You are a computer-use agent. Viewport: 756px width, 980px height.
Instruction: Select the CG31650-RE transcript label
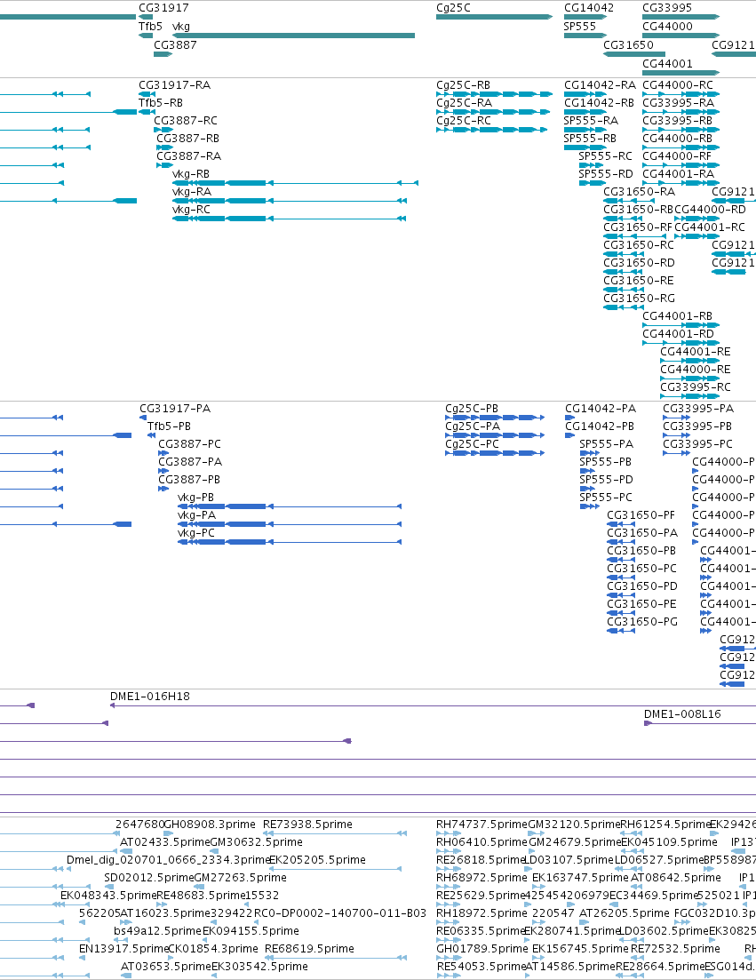[x=639, y=280]
